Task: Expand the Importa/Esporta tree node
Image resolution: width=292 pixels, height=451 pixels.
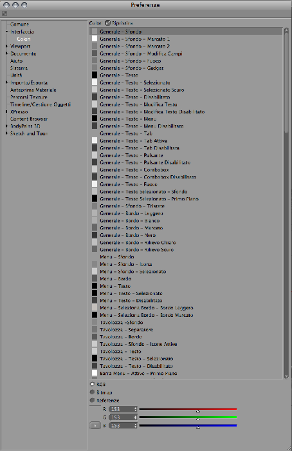Action: [6, 82]
